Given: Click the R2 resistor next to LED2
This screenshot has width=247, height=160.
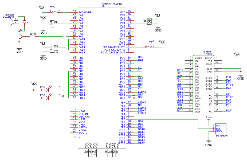Looking at the screenshot, I should [x=61, y=98].
